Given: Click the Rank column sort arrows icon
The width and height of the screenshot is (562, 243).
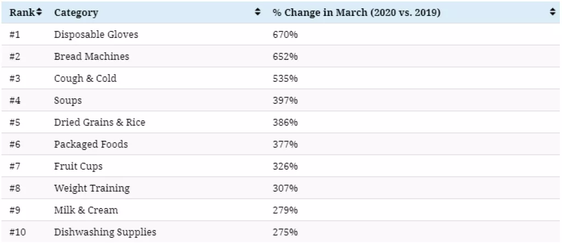Looking at the screenshot, I should point(39,12).
